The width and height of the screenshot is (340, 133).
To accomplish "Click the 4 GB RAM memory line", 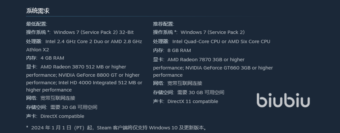I will coord(52,58).
